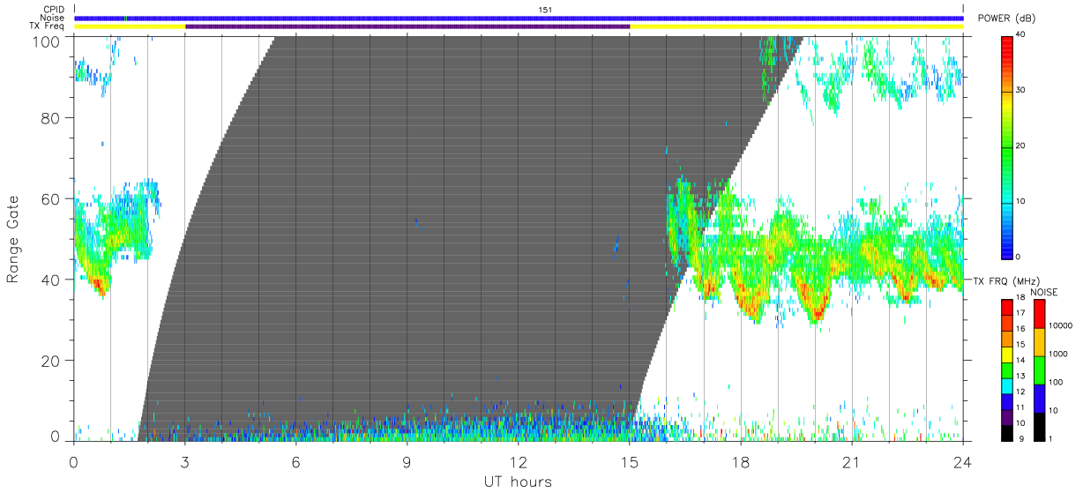Click the 6 tick on the UT hours axis
This screenshot has width=1083, height=500.
pyautogui.click(x=296, y=461)
